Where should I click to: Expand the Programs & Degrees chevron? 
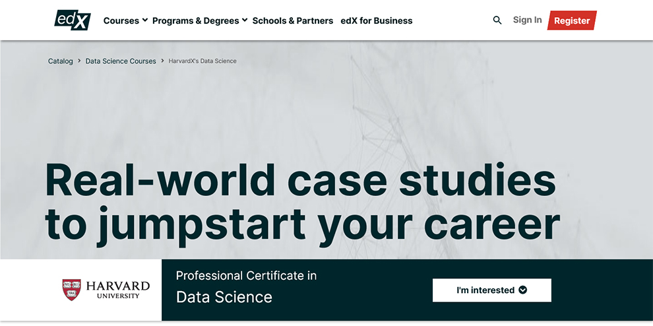tap(245, 20)
